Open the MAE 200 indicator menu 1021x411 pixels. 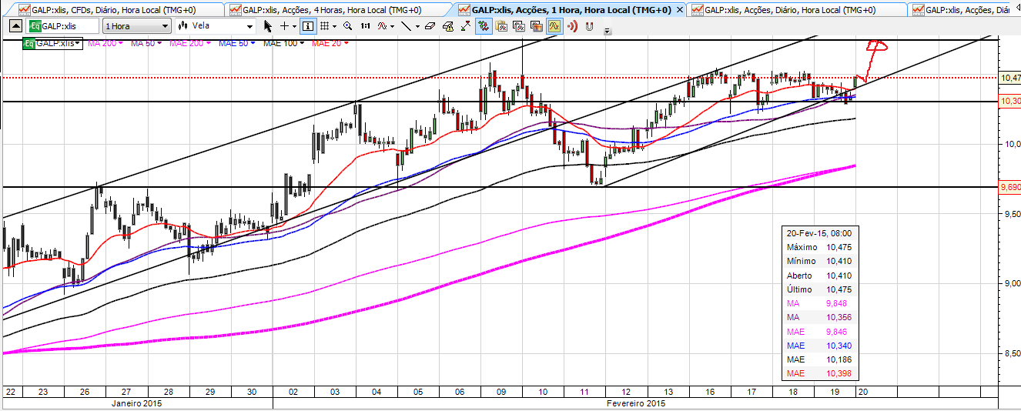pyautogui.click(x=189, y=43)
